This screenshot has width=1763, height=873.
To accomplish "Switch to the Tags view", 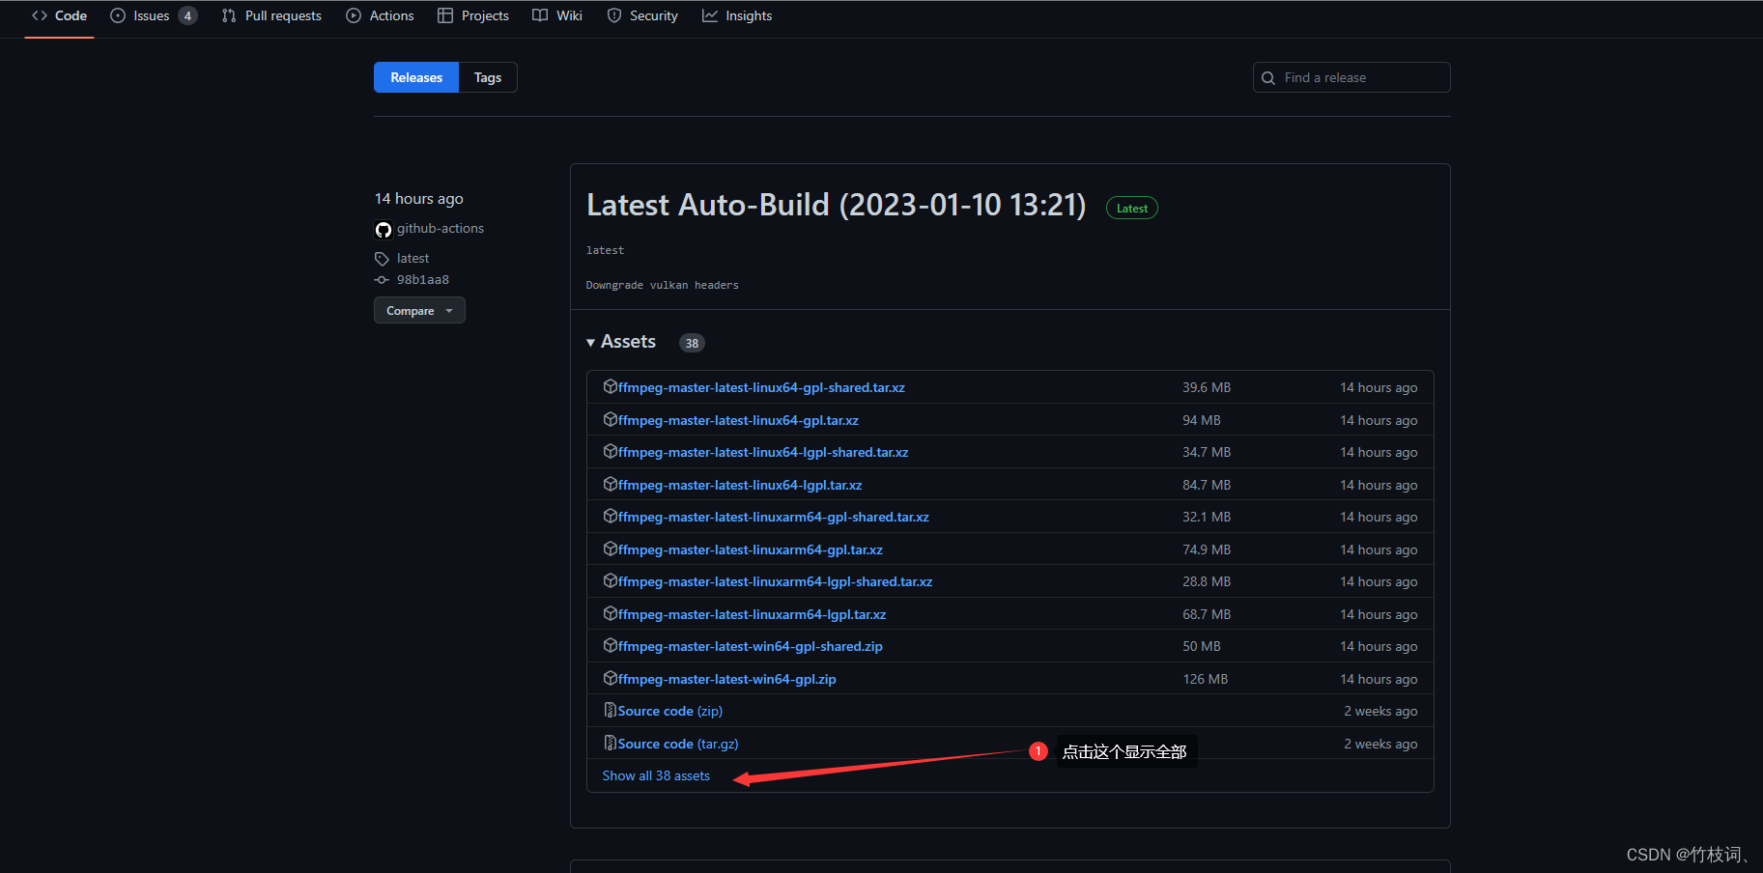I will pyautogui.click(x=488, y=77).
